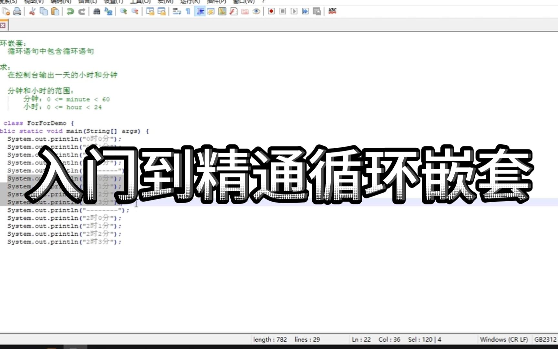Toggle show all characters pilcrow icon
558x349 pixels.
[188, 12]
